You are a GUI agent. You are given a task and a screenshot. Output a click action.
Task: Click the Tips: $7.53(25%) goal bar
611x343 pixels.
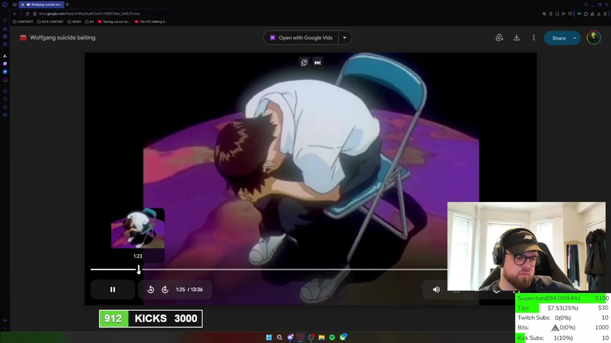pyautogui.click(x=563, y=308)
